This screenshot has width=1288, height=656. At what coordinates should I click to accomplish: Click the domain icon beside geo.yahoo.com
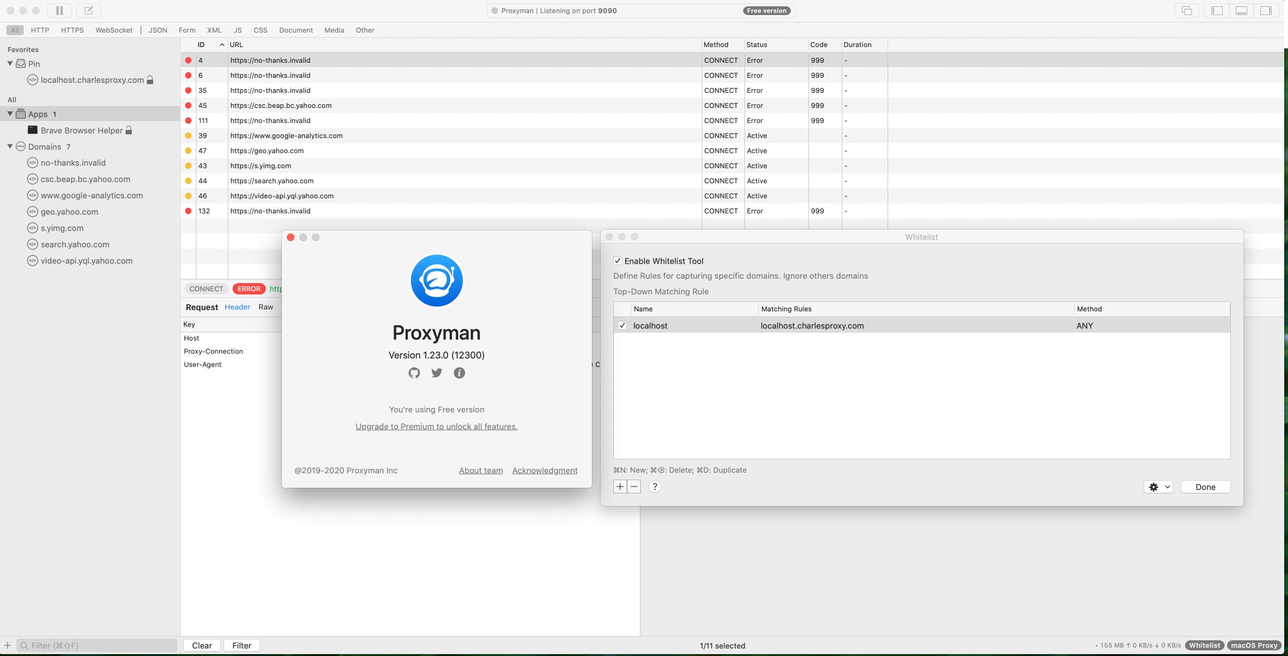(x=33, y=212)
